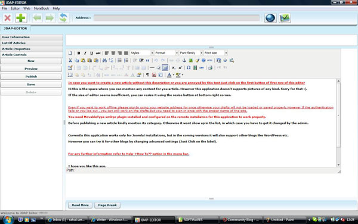Click the Save button
The height and width of the screenshot is (224, 358).
pyautogui.click(x=31, y=85)
